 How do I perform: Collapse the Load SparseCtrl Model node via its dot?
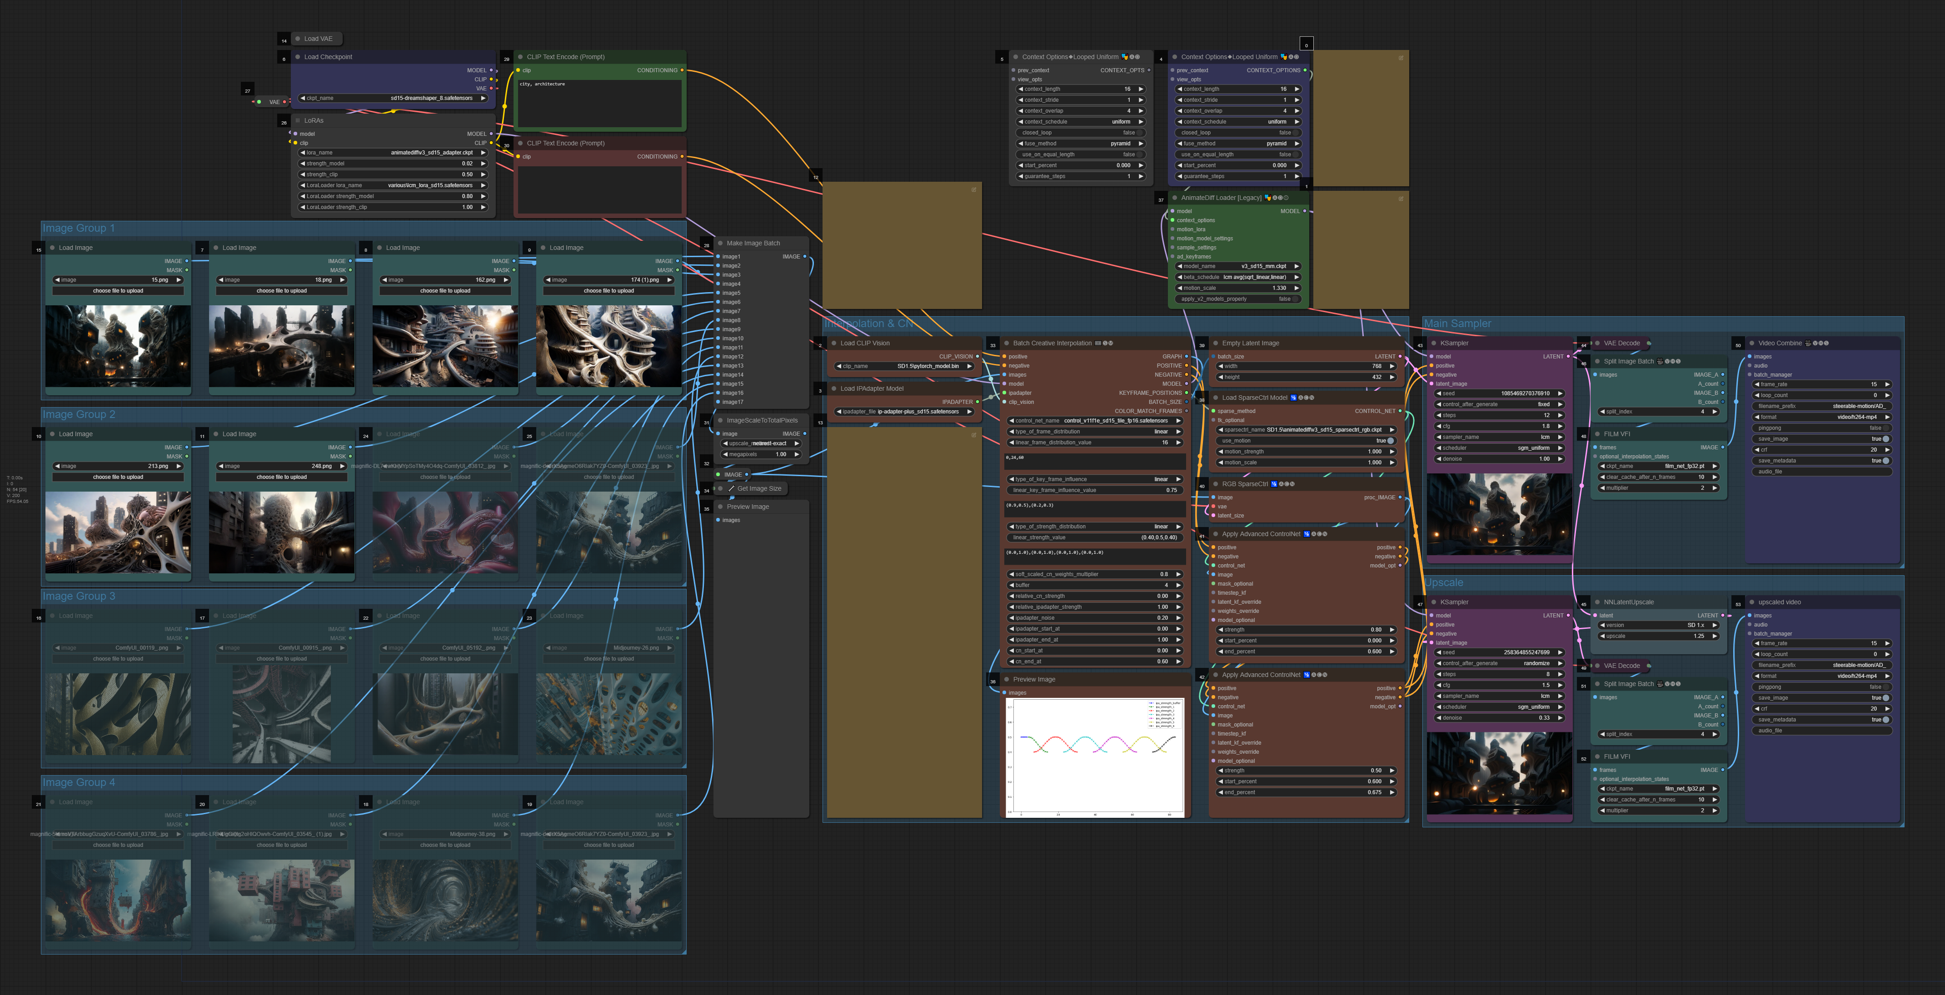pos(1216,398)
